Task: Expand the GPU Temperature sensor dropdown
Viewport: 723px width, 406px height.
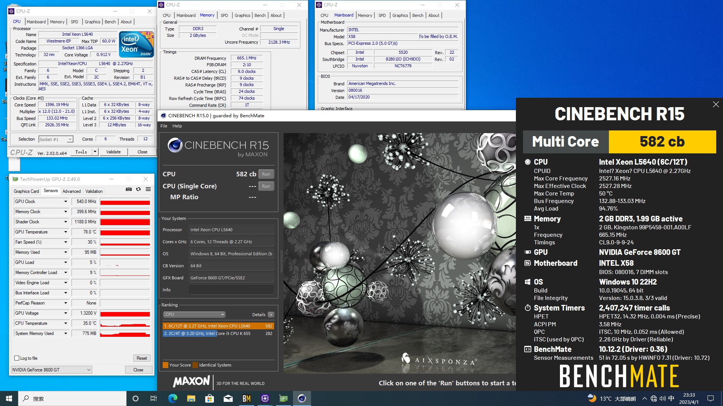Action: pos(66,232)
